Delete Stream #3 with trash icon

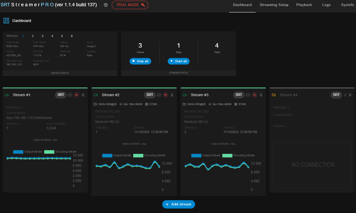[x=261, y=95]
